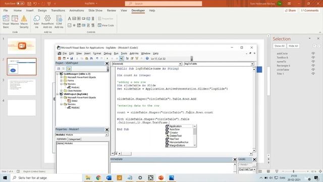This screenshot has height=182, width=323.
Task: Open the Insert UserForm dropdown arrow in VBA toolbar
Action: 68,59
